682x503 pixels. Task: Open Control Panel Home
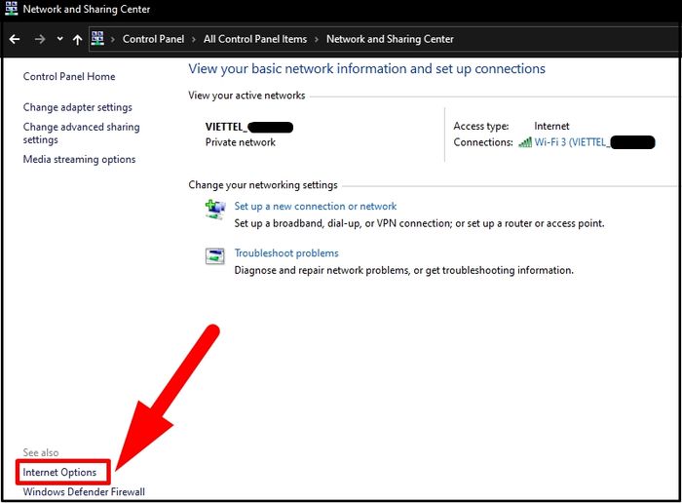click(x=69, y=77)
